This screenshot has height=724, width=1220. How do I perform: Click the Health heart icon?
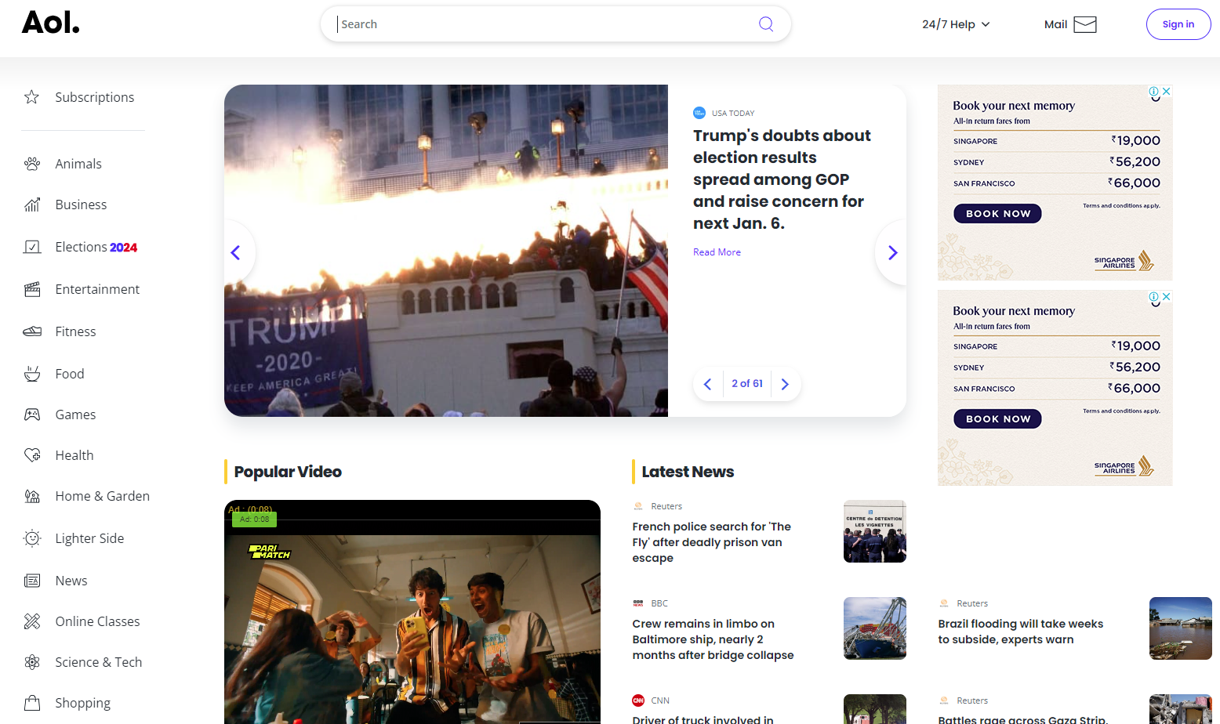point(31,455)
